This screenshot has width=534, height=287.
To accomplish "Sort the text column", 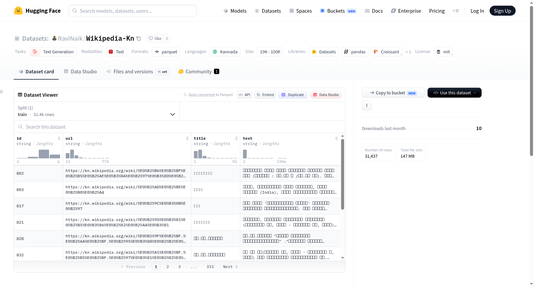I will [336, 138].
